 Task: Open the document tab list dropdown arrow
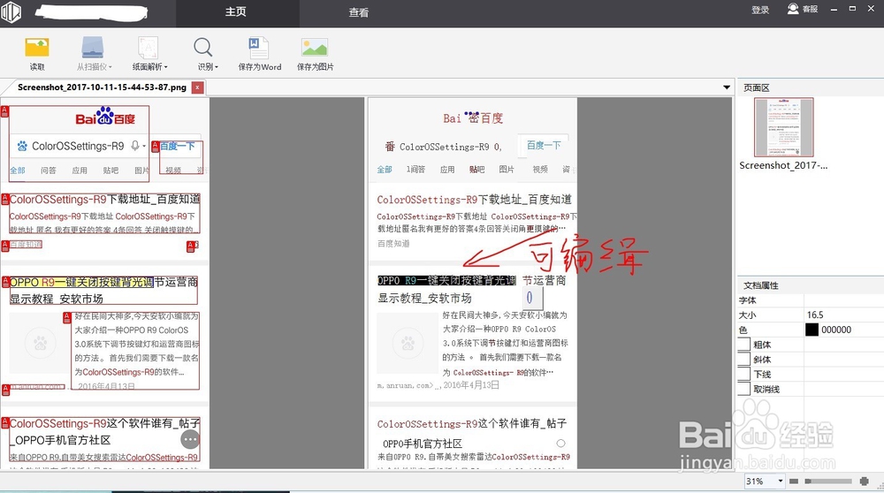[726, 87]
